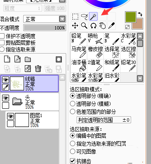This screenshot has height=164, width=151.
Task: Select 编辑中的图层 as source
Action: [72, 136]
